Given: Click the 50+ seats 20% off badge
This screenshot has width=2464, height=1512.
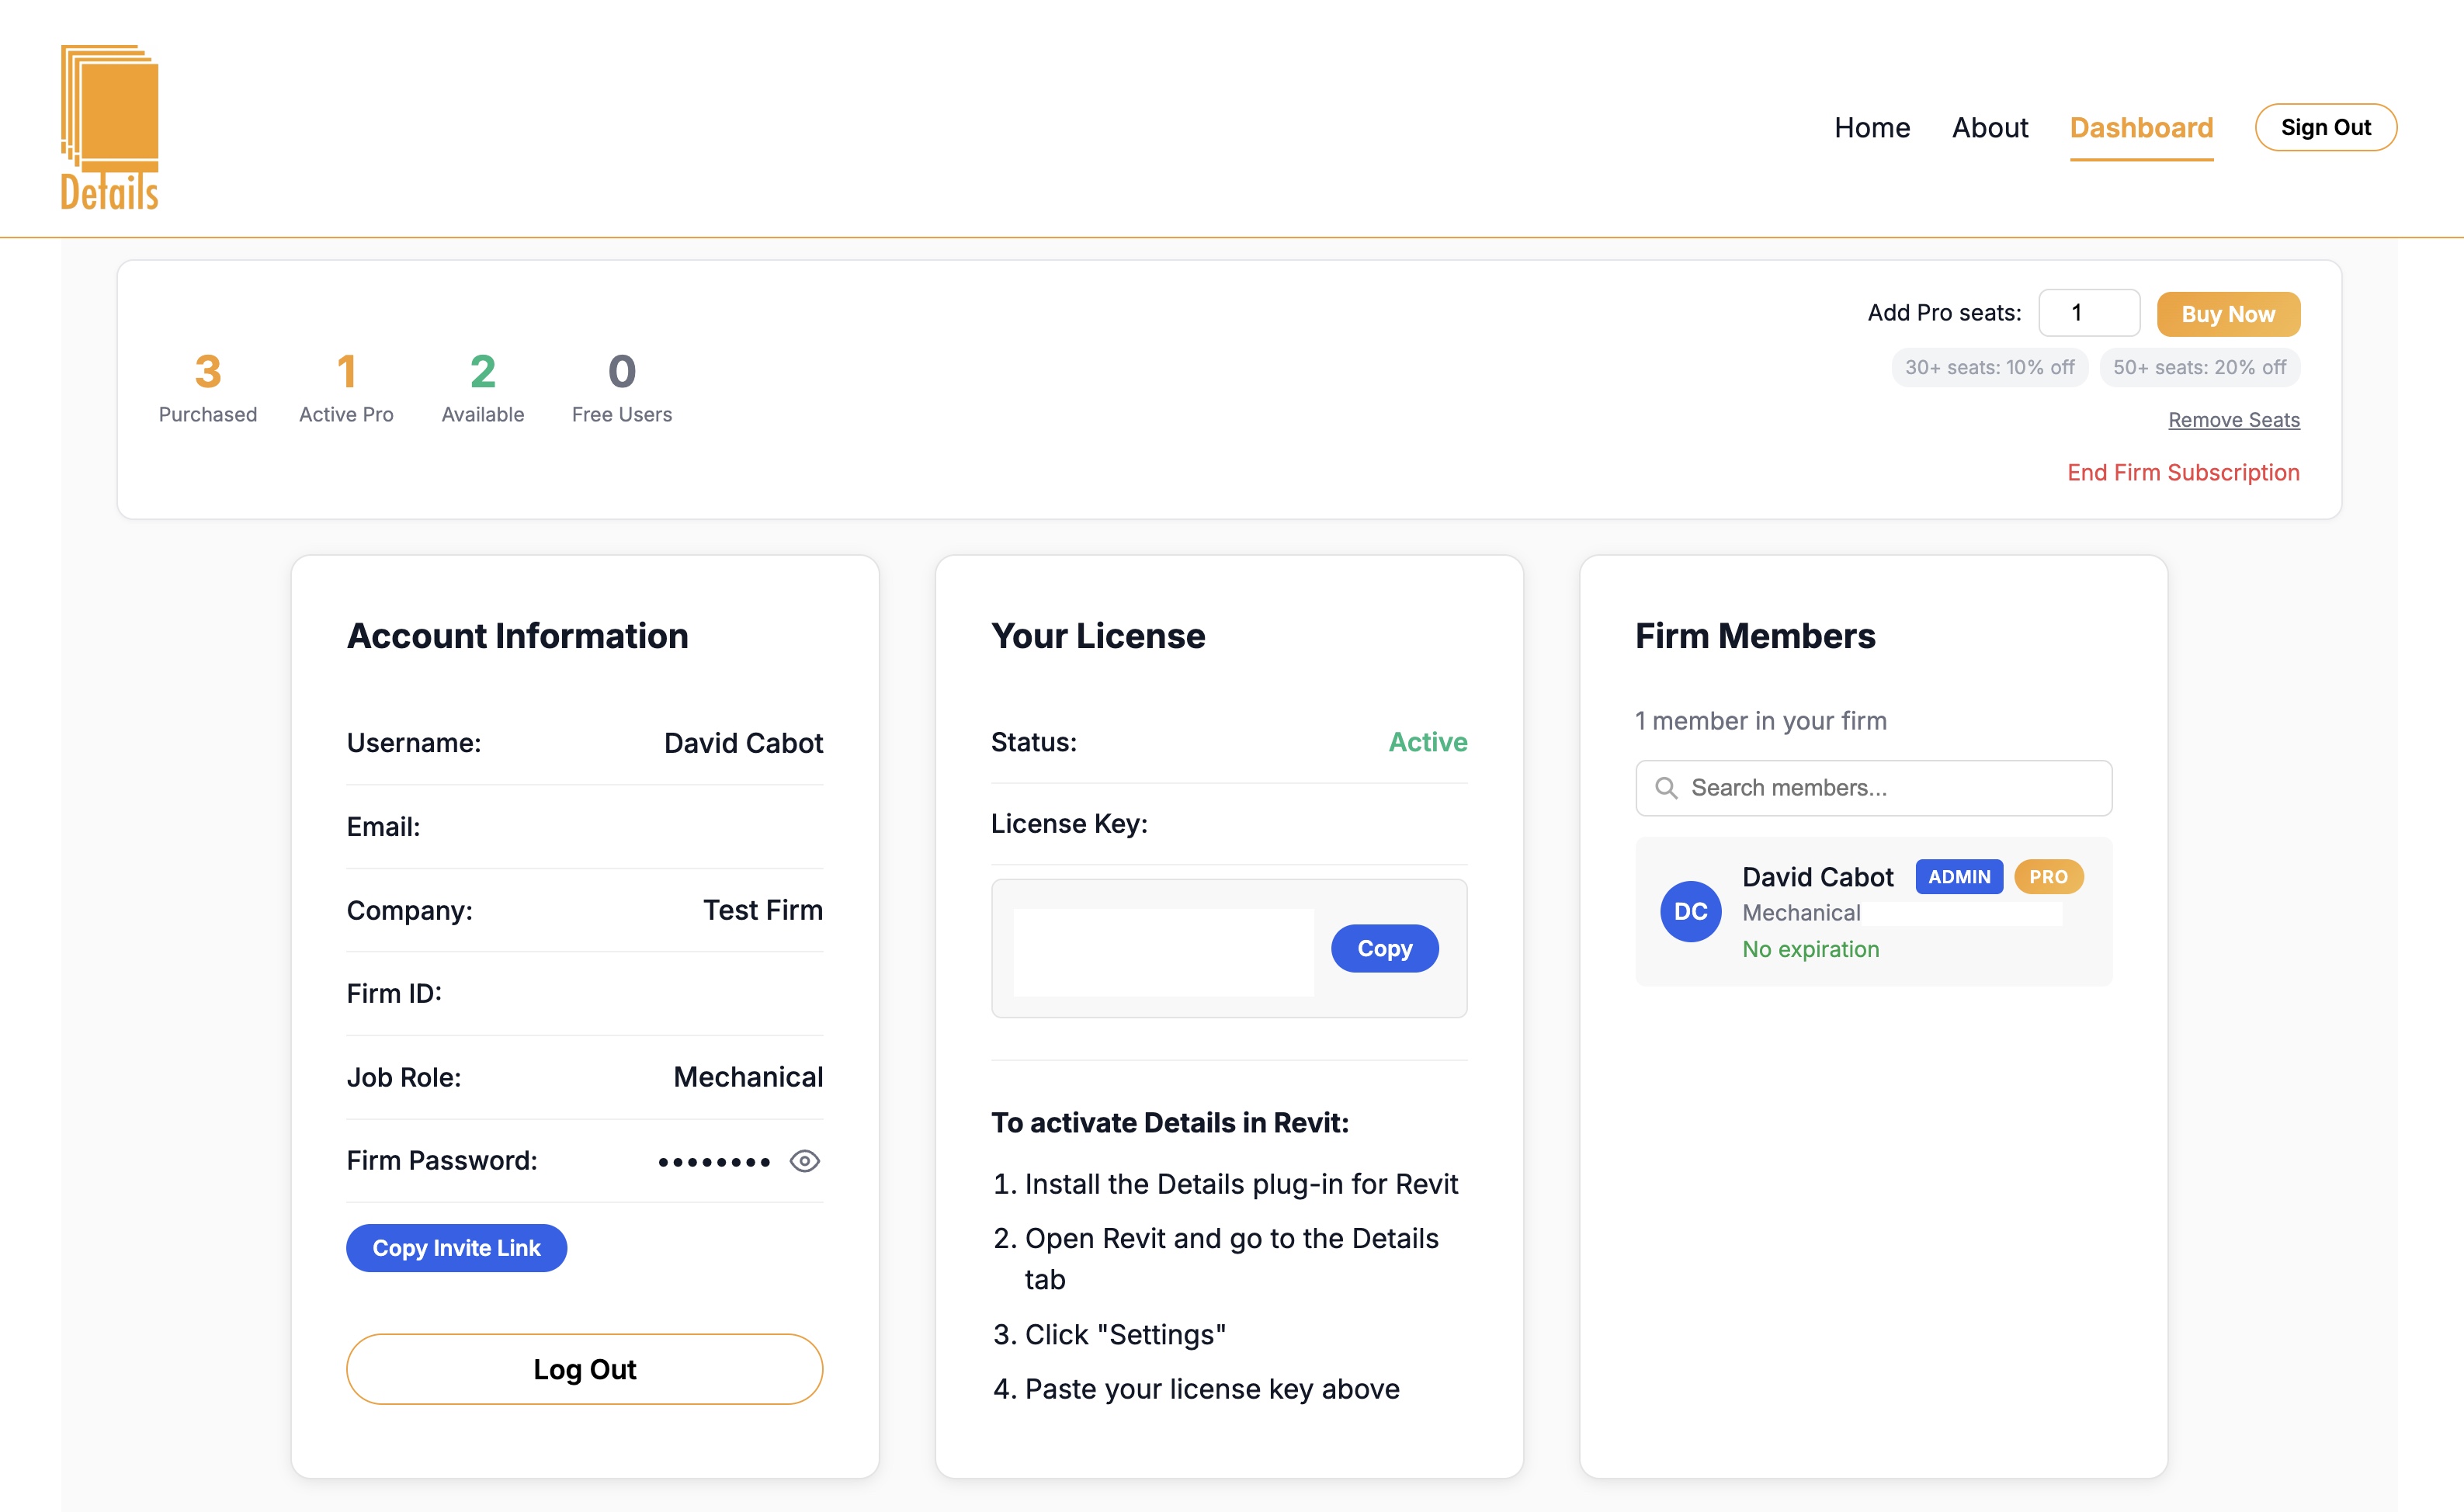Looking at the screenshot, I should click(2199, 367).
